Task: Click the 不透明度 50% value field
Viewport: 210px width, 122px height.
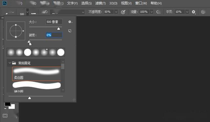Action: [109, 12]
